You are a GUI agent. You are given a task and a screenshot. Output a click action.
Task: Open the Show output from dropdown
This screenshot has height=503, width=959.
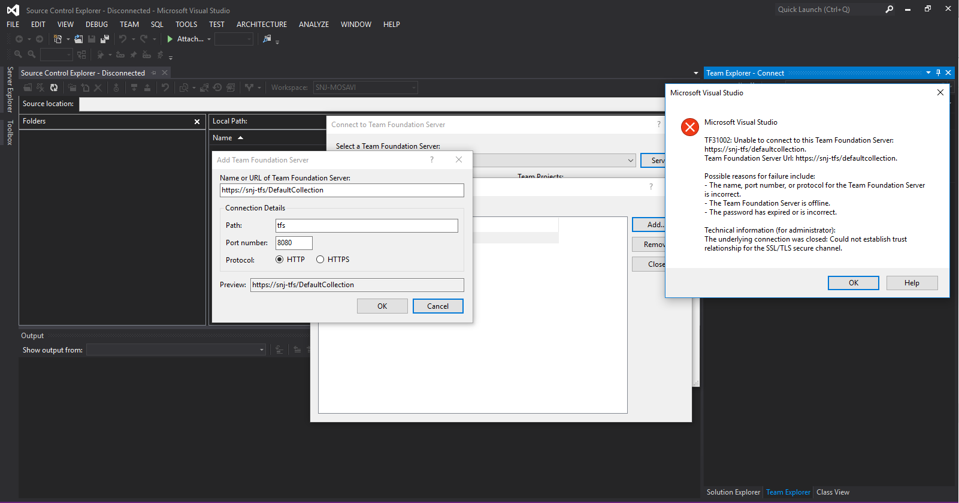coord(262,350)
